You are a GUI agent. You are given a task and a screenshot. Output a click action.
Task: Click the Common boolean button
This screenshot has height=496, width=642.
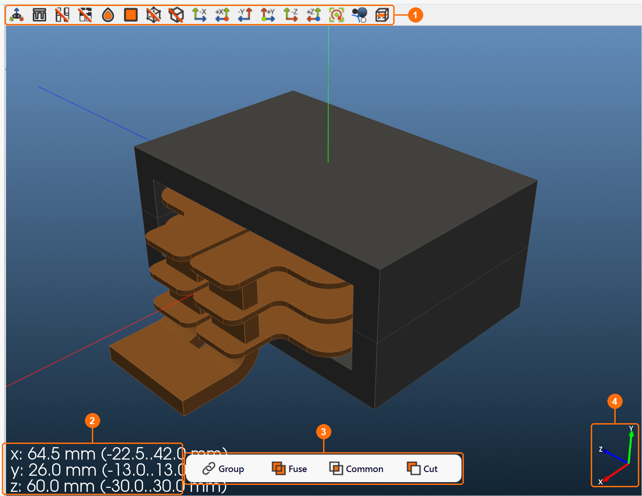[x=356, y=469]
